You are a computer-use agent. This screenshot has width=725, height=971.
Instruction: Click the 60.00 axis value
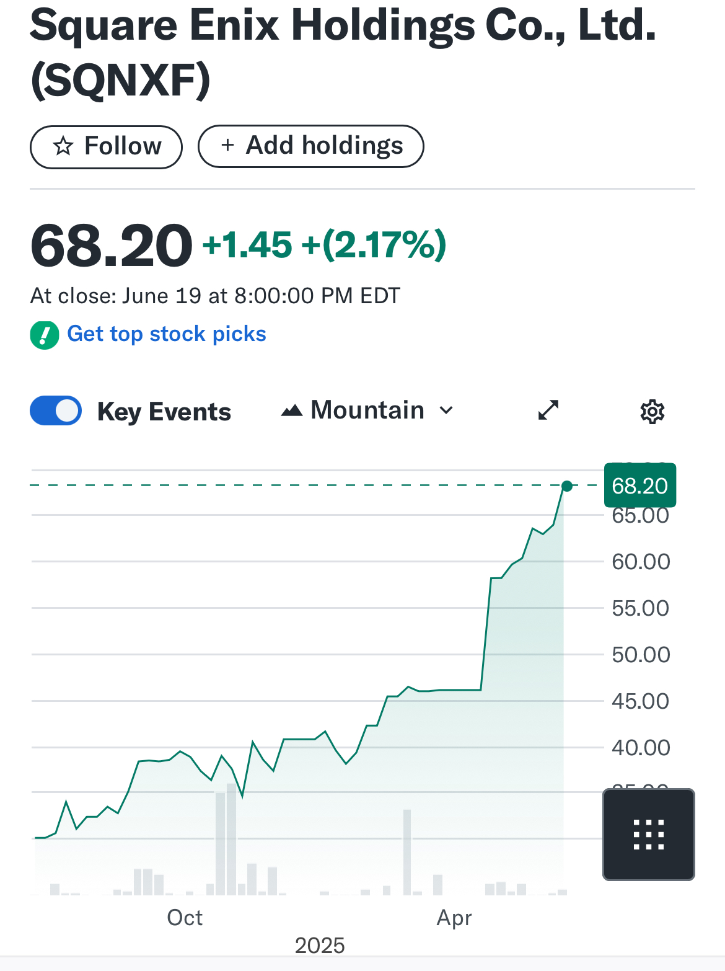pos(641,562)
